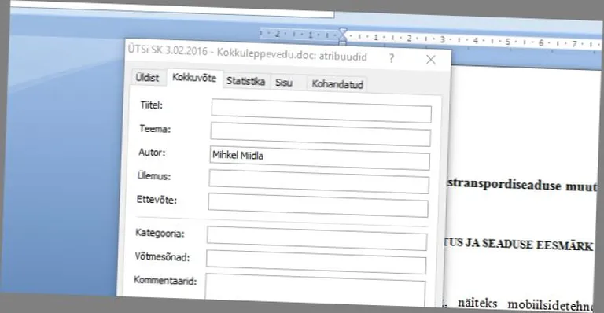
Task: Close the atribuudid dialog
Action: (431, 60)
